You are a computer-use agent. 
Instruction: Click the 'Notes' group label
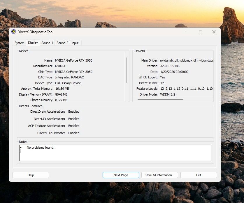(23, 142)
